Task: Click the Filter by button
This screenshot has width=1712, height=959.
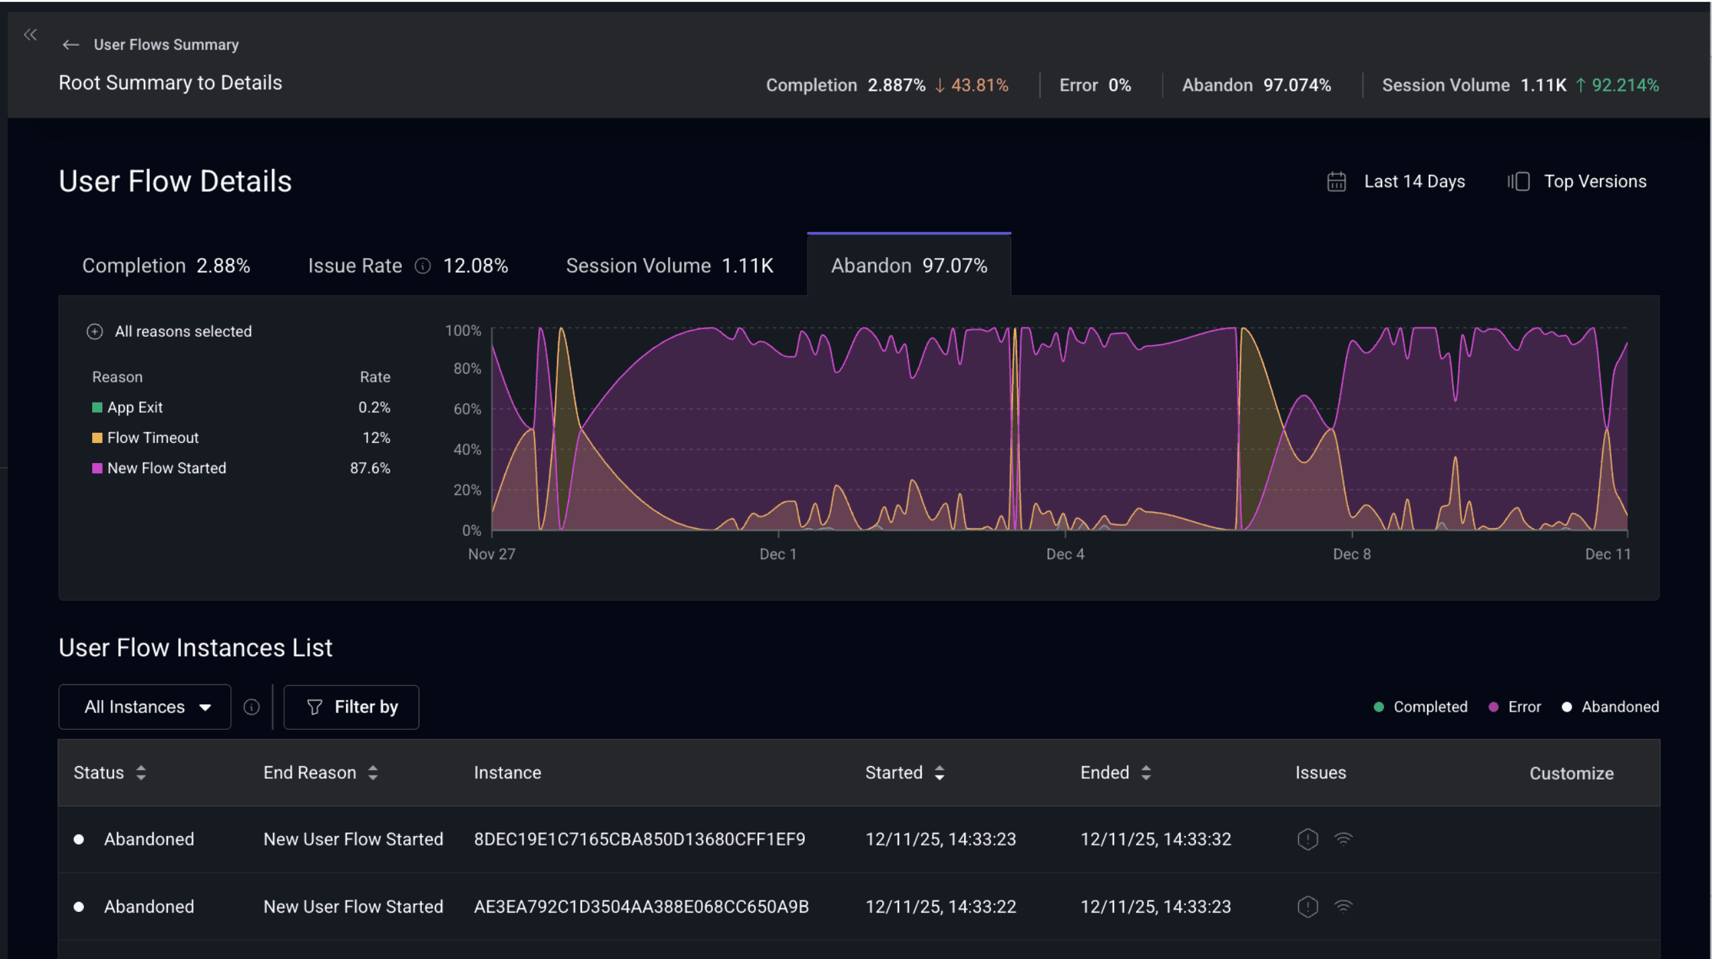Action: tap(351, 707)
